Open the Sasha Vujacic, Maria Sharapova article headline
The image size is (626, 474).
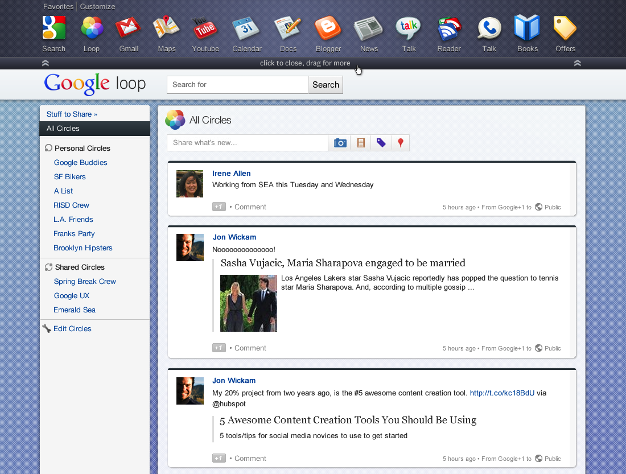[x=343, y=263]
